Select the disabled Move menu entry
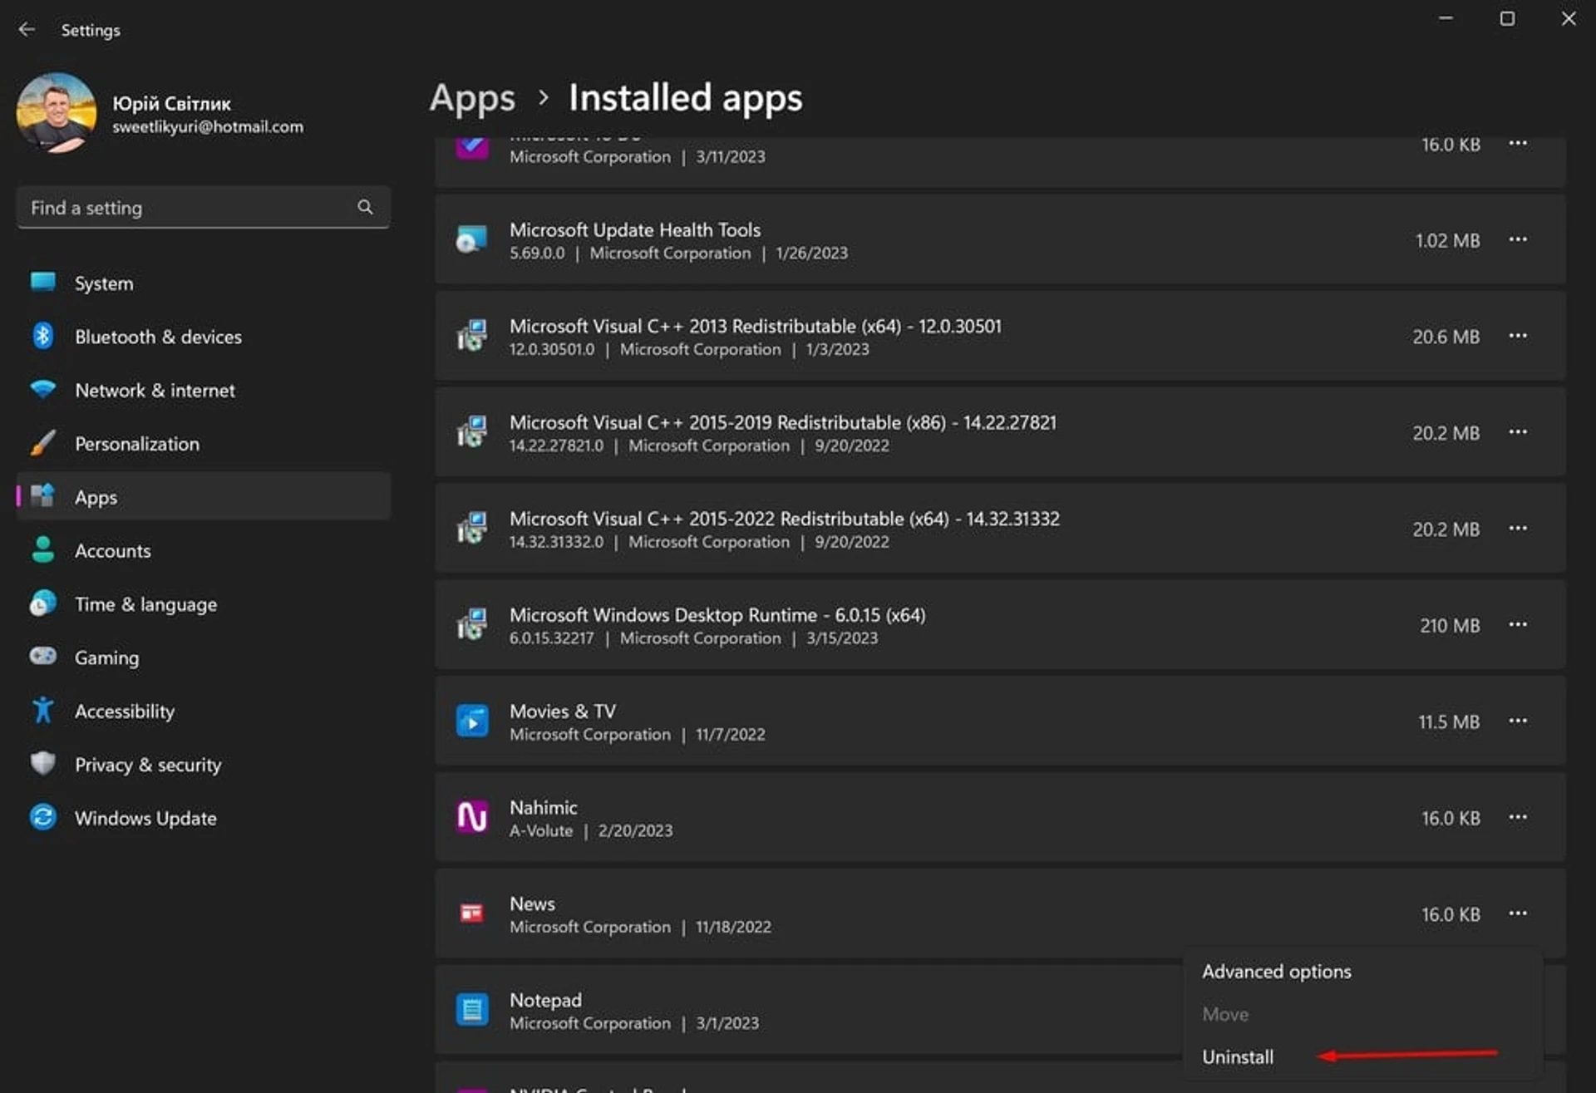The height and width of the screenshot is (1093, 1596). coord(1363,1014)
